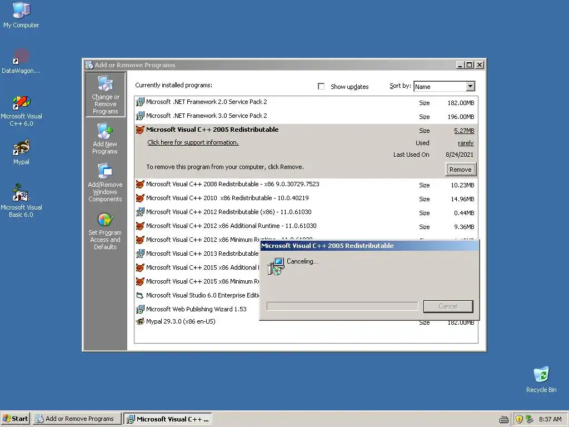Minimize the Add or Remove Programs window
569x427 pixels.
pyautogui.click(x=460, y=65)
